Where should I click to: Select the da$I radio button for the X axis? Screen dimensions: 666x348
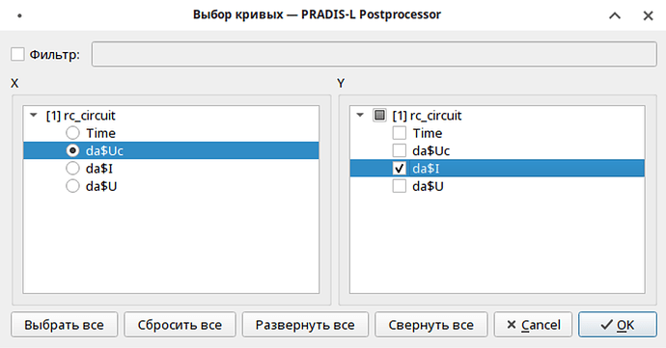(72, 169)
